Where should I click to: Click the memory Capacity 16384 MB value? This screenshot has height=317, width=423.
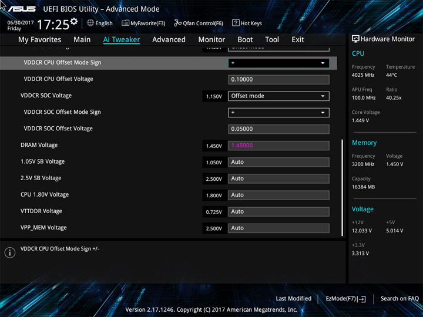363,187
